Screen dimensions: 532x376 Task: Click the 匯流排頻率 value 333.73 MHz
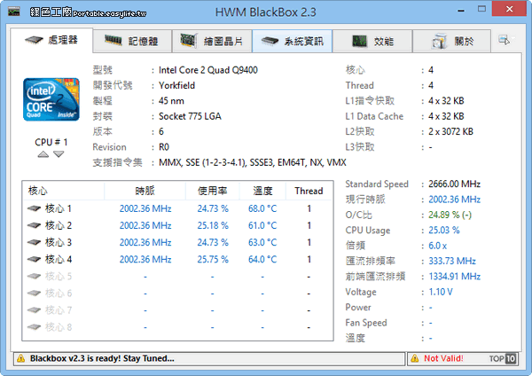click(452, 261)
